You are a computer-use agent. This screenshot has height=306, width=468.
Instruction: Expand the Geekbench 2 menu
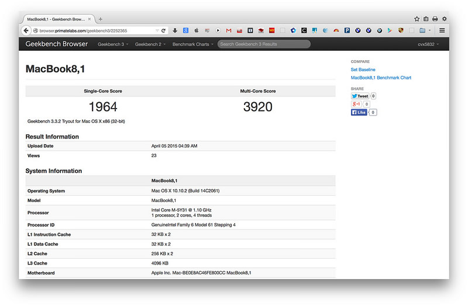point(150,44)
